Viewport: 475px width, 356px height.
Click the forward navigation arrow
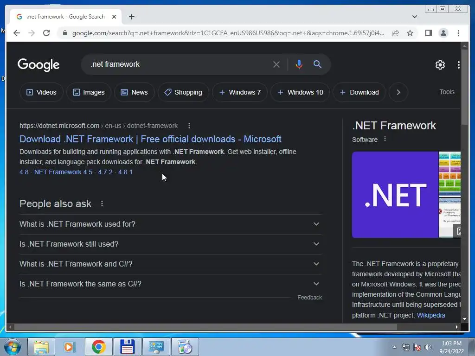coord(32,33)
